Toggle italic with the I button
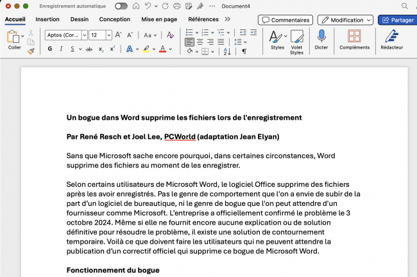Screen dimensions: 417x277 click(x=61, y=49)
